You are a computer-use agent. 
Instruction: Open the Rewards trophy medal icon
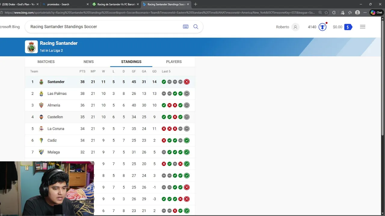pyautogui.click(x=322, y=27)
